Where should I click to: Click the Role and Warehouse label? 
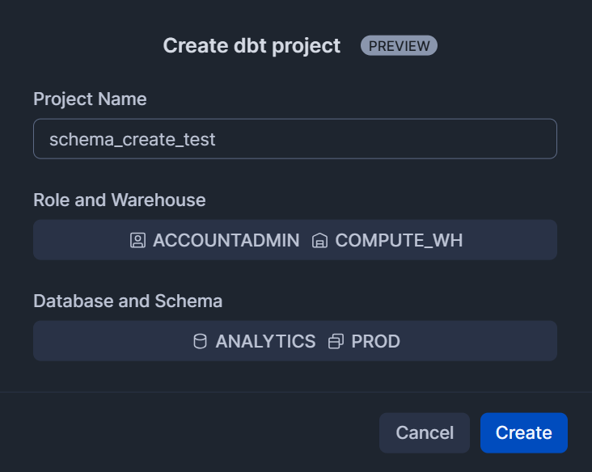120,200
